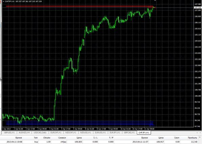Click the tab bar's right scroll arrow
The image size is (202, 144).
point(200,132)
